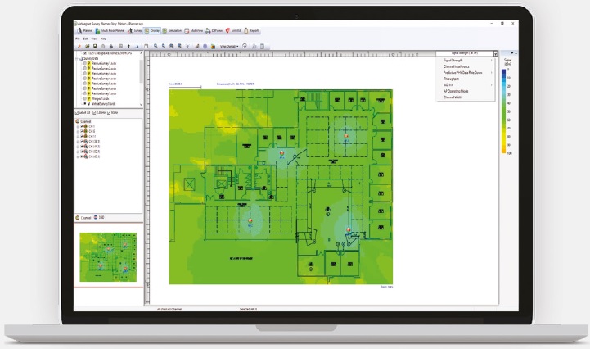This screenshot has height=349, width=590.
Task: Open the File menu
Action: pyautogui.click(x=77, y=39)
